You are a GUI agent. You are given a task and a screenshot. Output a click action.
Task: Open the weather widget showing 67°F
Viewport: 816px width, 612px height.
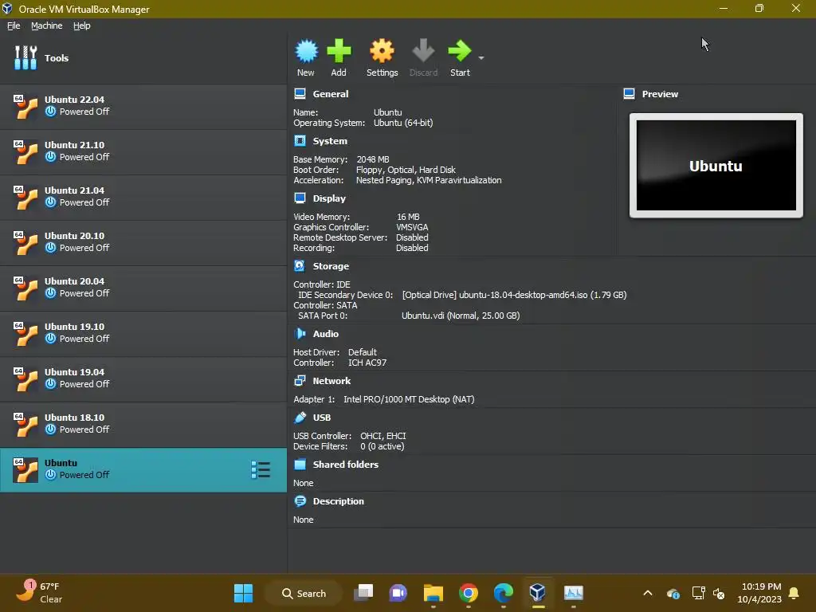(40, 592)
